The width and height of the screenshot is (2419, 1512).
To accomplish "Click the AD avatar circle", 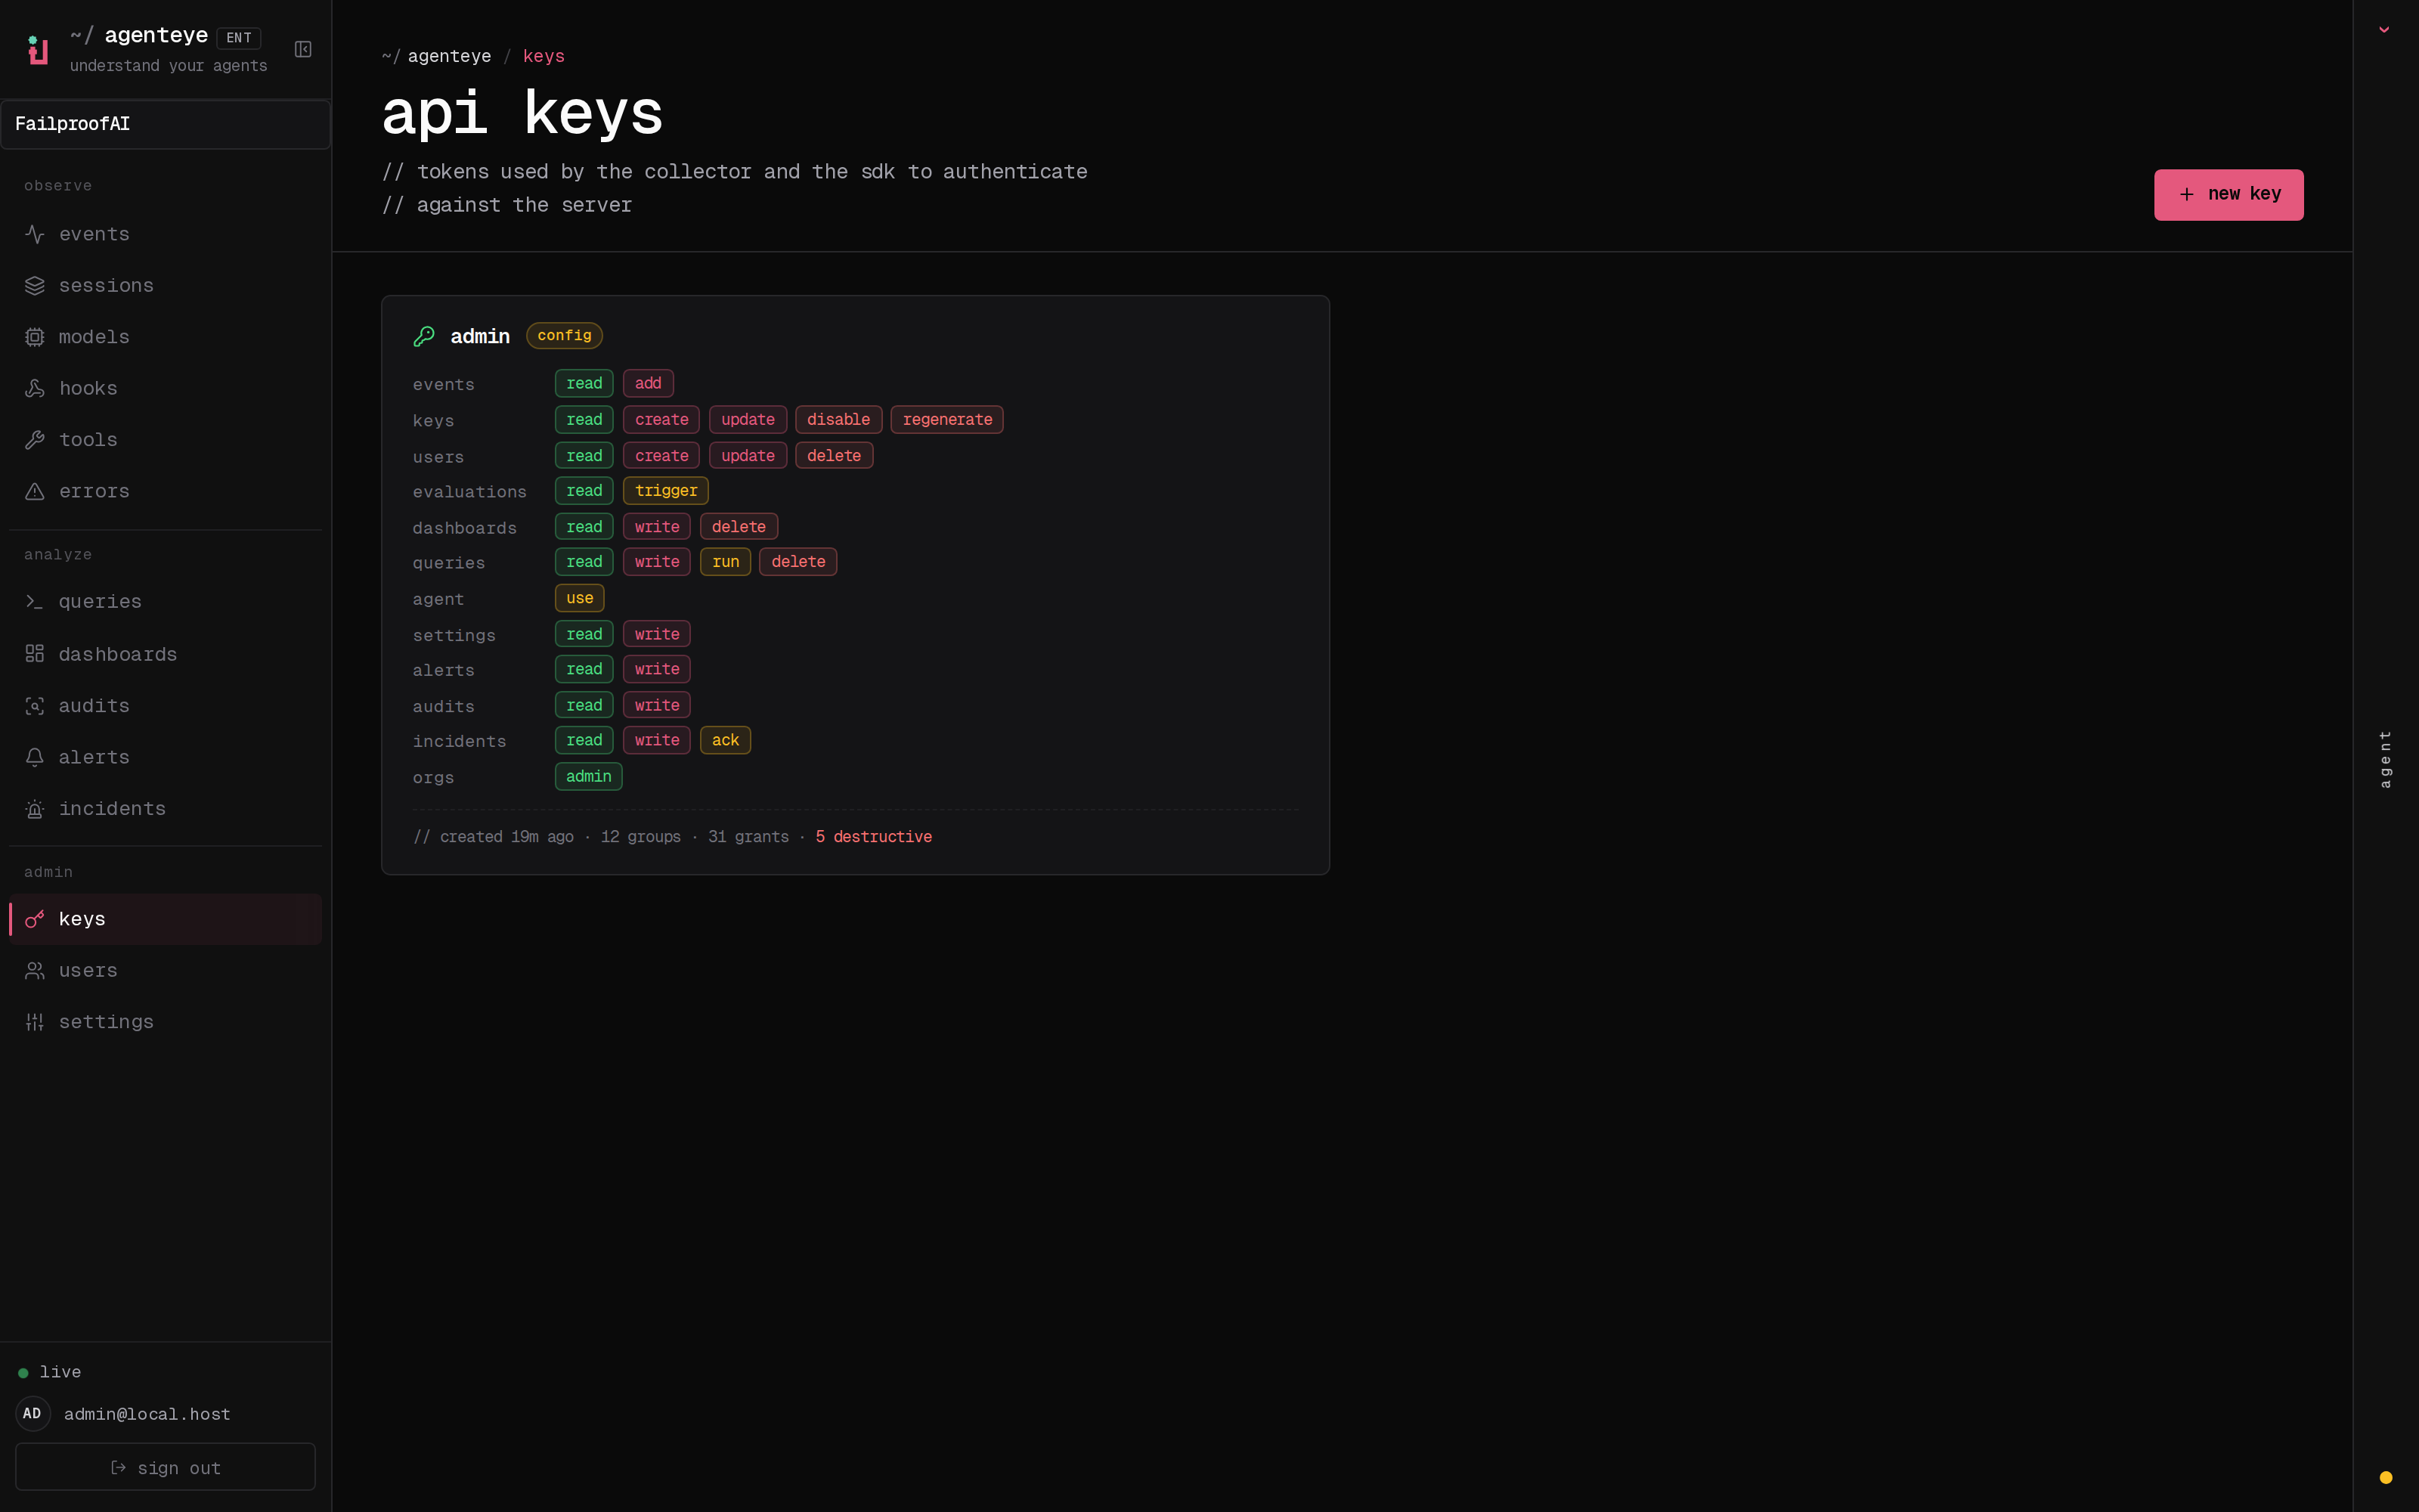I will [32, 1413].
